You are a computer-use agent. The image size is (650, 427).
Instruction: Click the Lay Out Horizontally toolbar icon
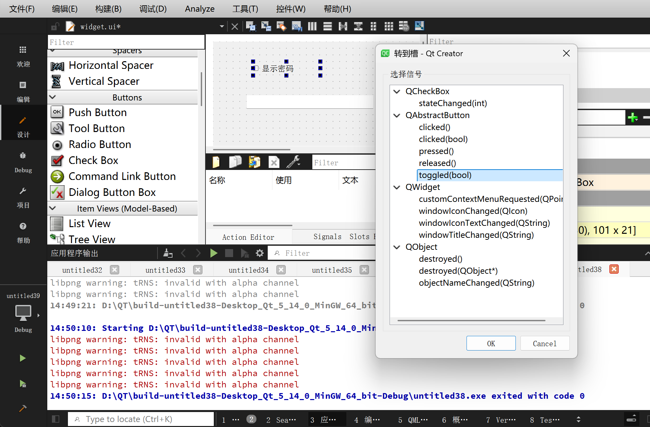click(x=312, y=26)
